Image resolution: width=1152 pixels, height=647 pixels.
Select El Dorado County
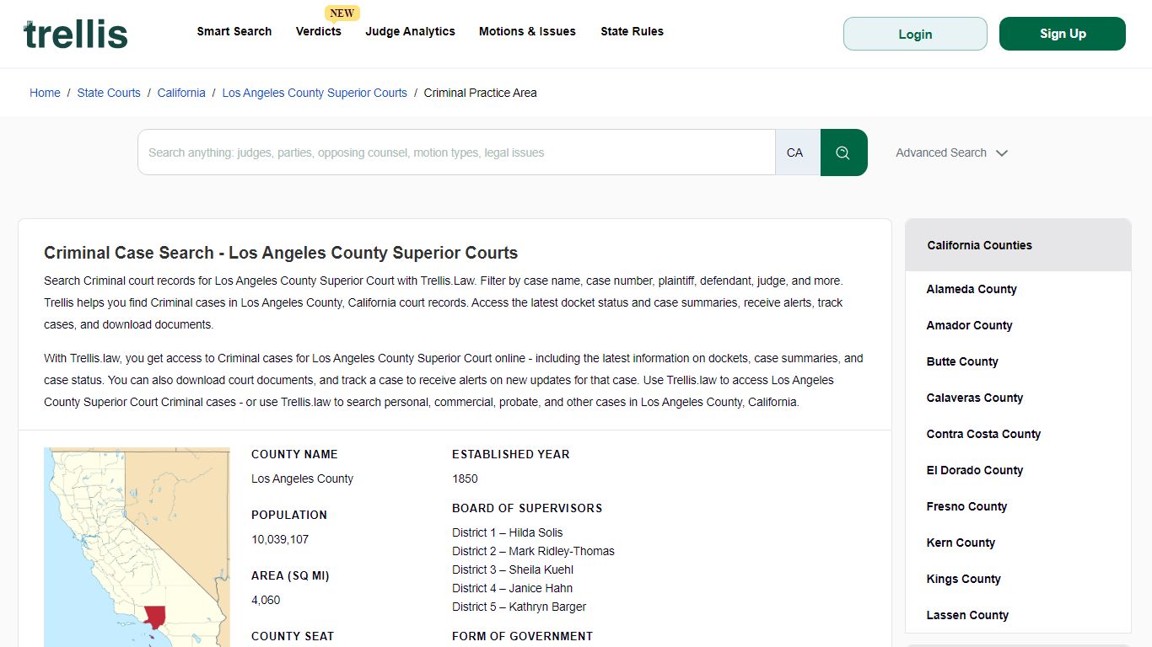click(x=975, y=470)
